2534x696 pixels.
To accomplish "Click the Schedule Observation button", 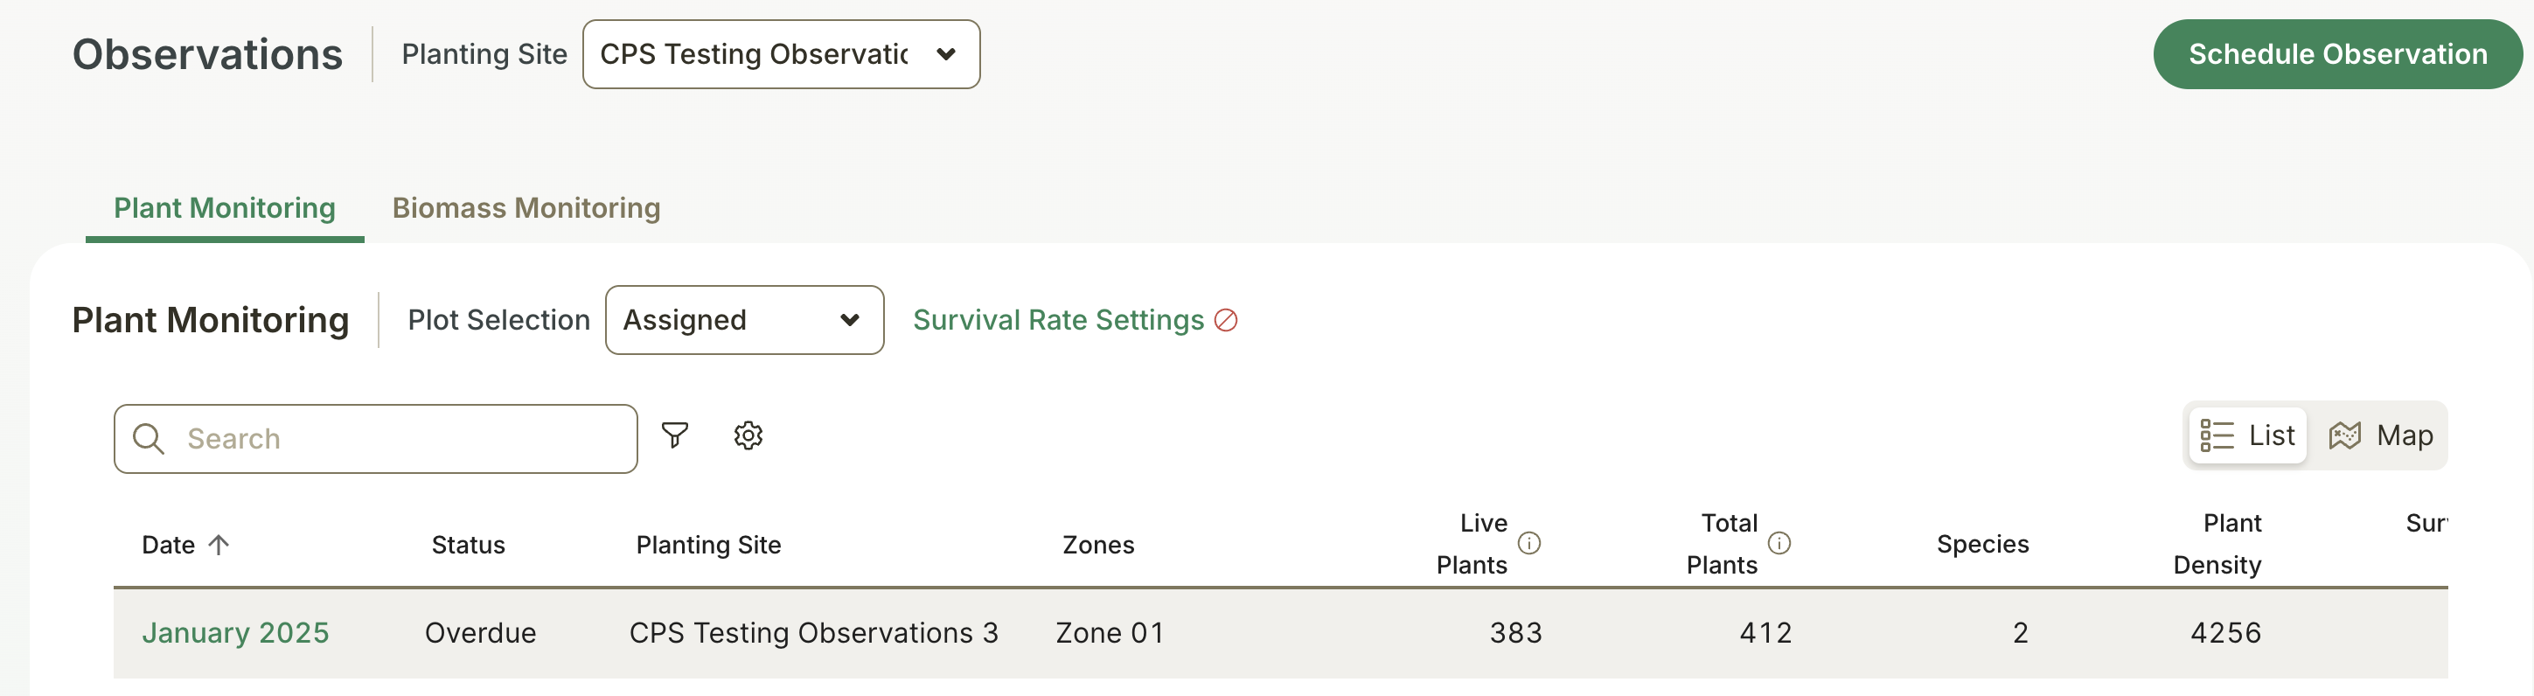I will click(x=2337, y=54).
